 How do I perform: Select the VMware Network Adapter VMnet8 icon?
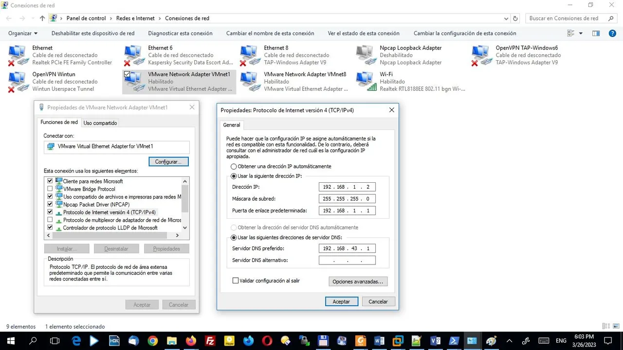click(250, 82)
